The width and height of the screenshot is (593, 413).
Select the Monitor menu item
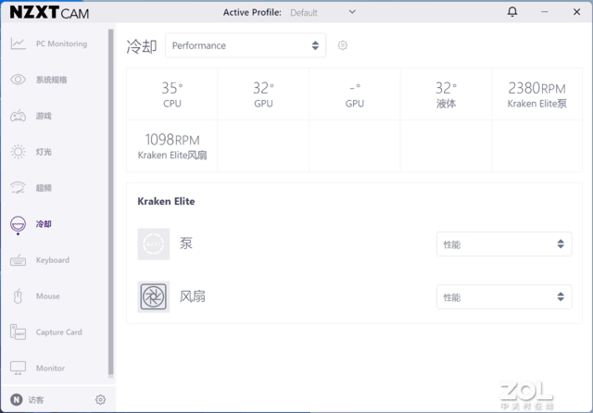[50, 368]
